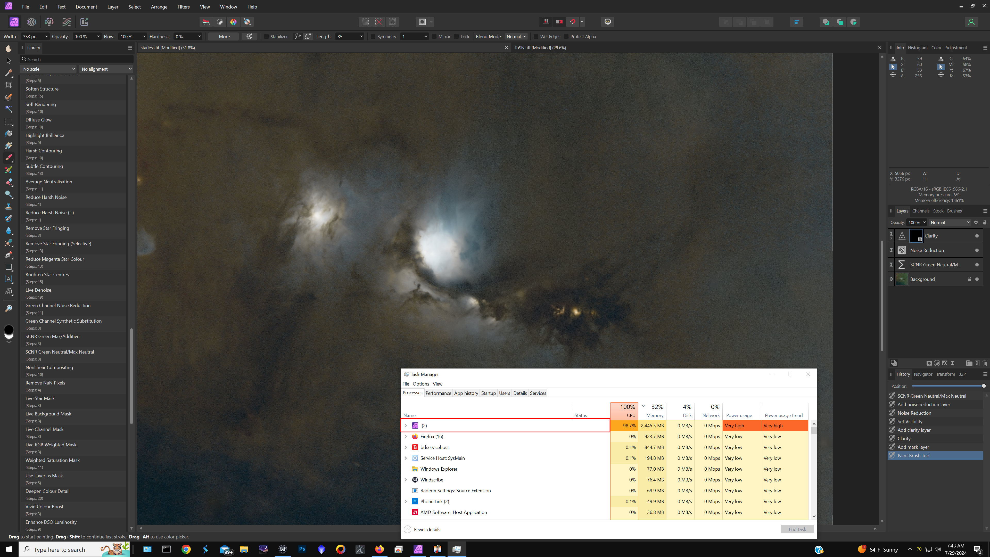Expand the Firefox (16) process group

(406, 436)
